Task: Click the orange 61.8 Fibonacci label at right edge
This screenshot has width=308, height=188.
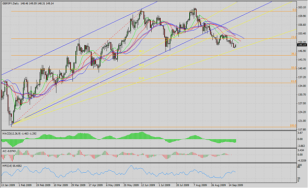Action: [x=294, y=81]
